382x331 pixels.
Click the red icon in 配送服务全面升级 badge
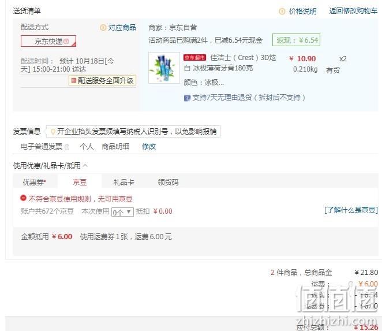(74, 80)
